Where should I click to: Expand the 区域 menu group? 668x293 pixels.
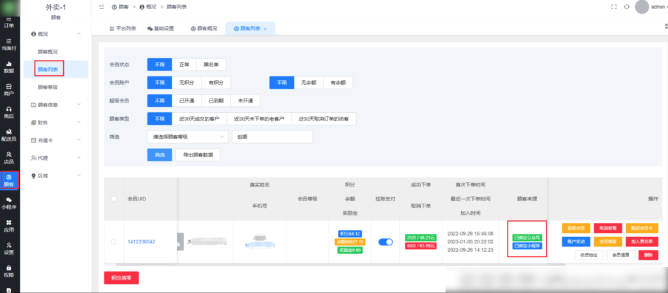pyautogui.click(x=56, y=176)
